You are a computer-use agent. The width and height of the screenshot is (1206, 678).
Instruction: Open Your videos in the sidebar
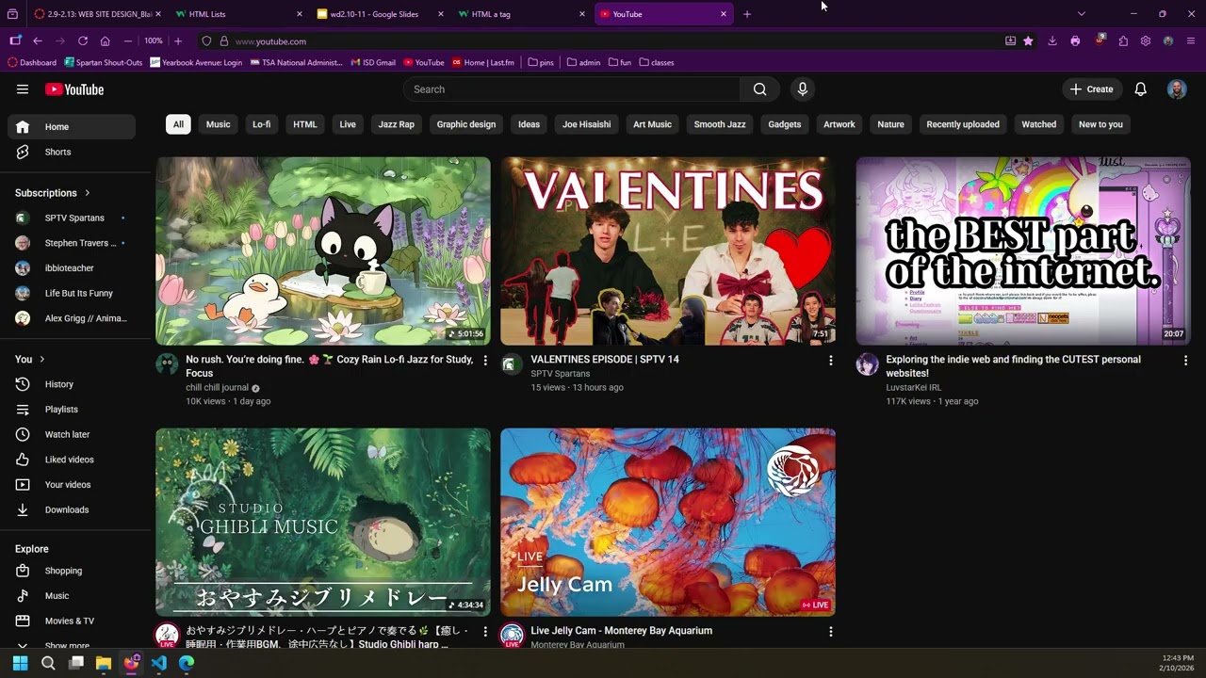72,485
